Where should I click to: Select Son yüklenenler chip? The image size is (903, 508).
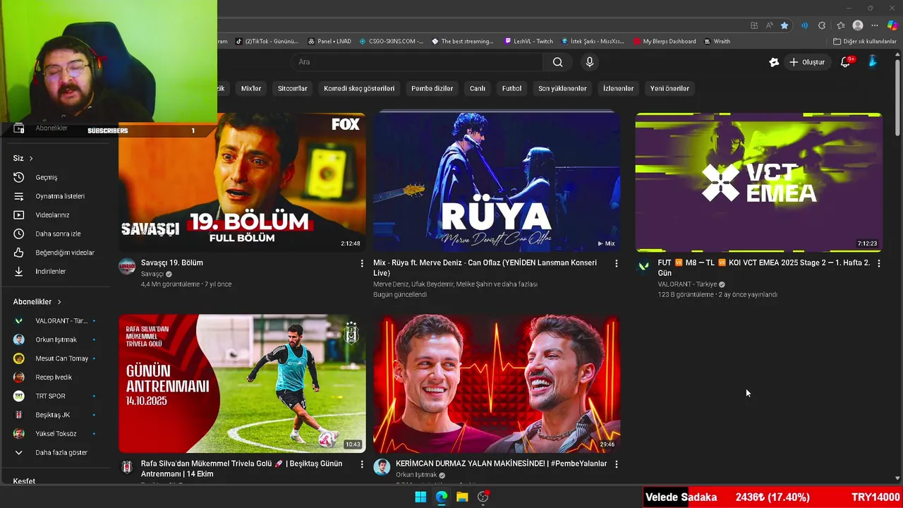[x=562, y=88]
